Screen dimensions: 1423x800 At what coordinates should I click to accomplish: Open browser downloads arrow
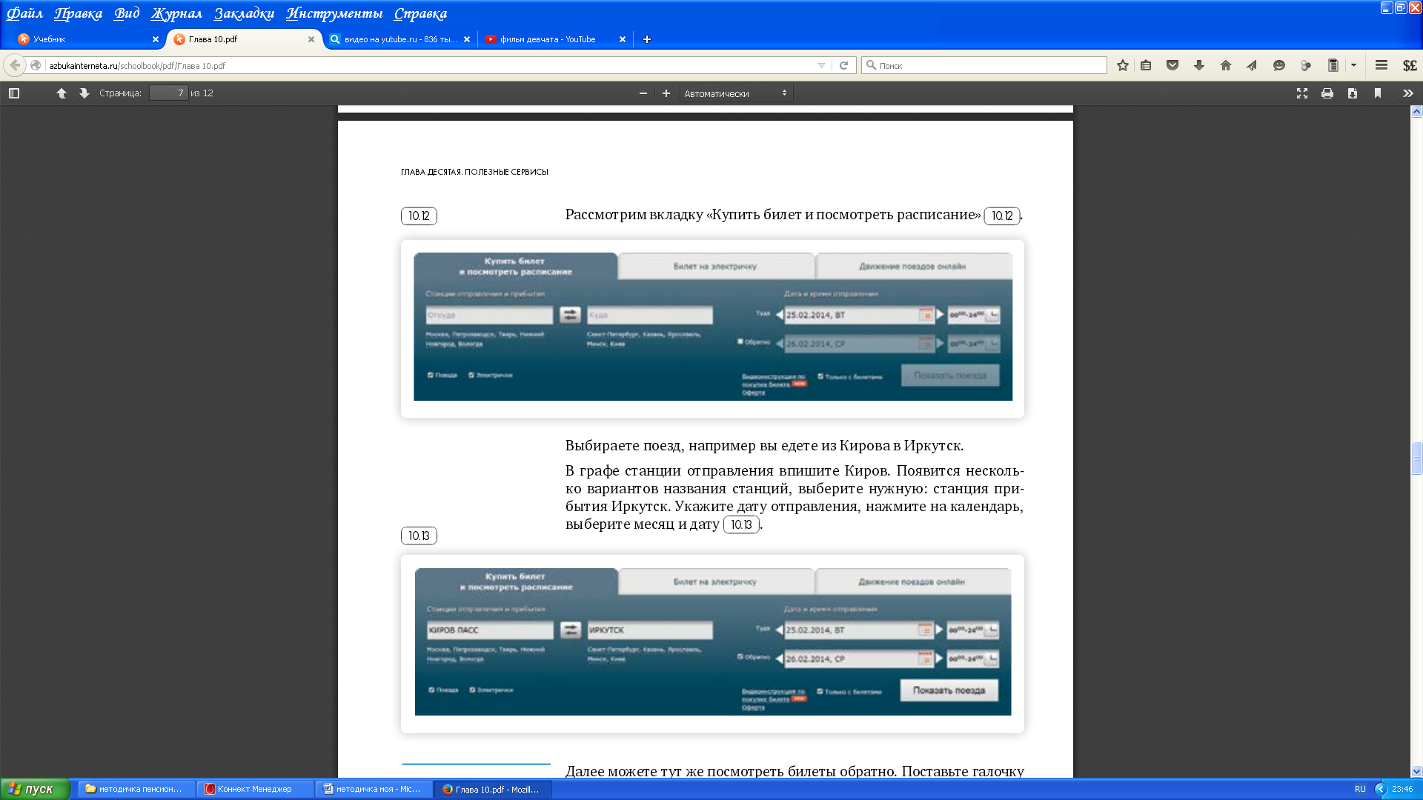click(x=1199, y=65)
